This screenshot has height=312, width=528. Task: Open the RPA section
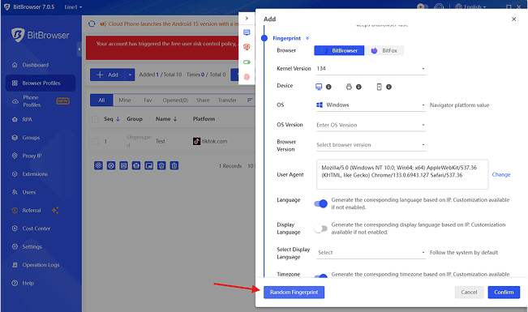pos(27,119)
